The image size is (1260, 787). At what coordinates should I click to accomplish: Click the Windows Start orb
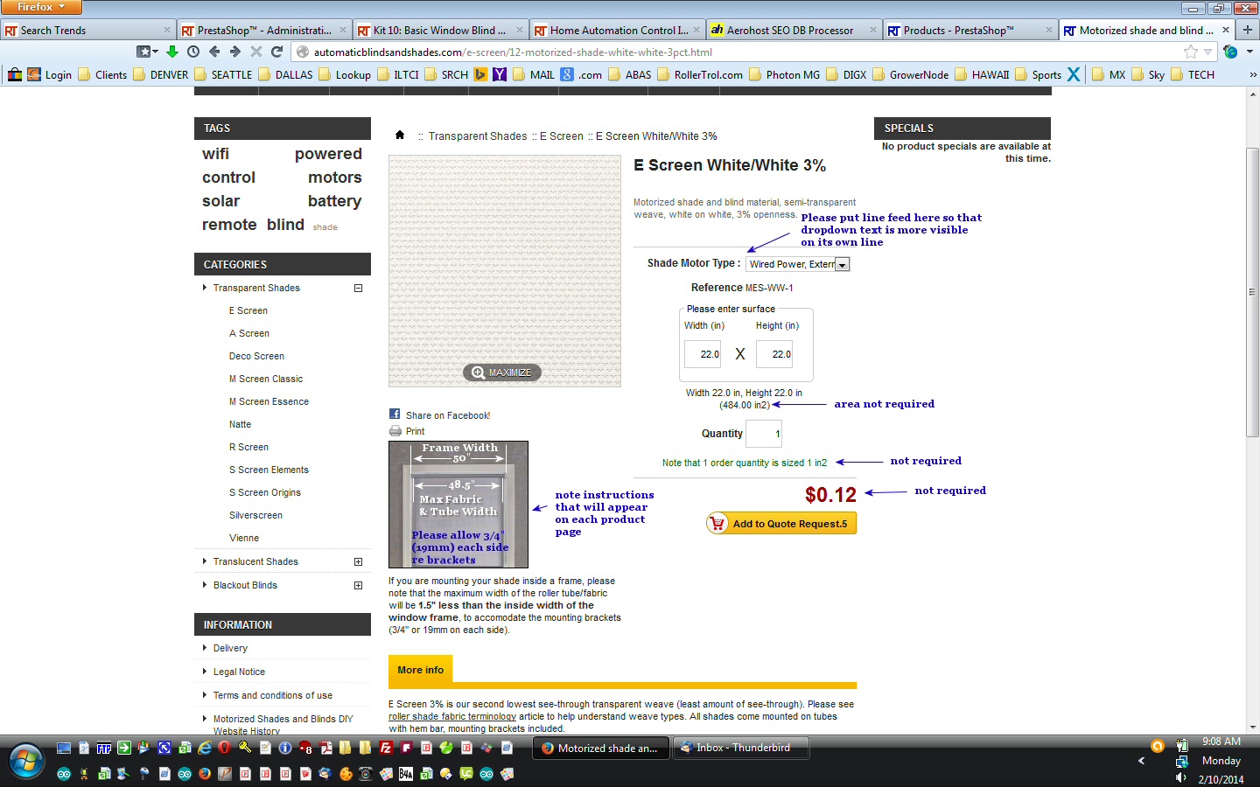(25, 761)
